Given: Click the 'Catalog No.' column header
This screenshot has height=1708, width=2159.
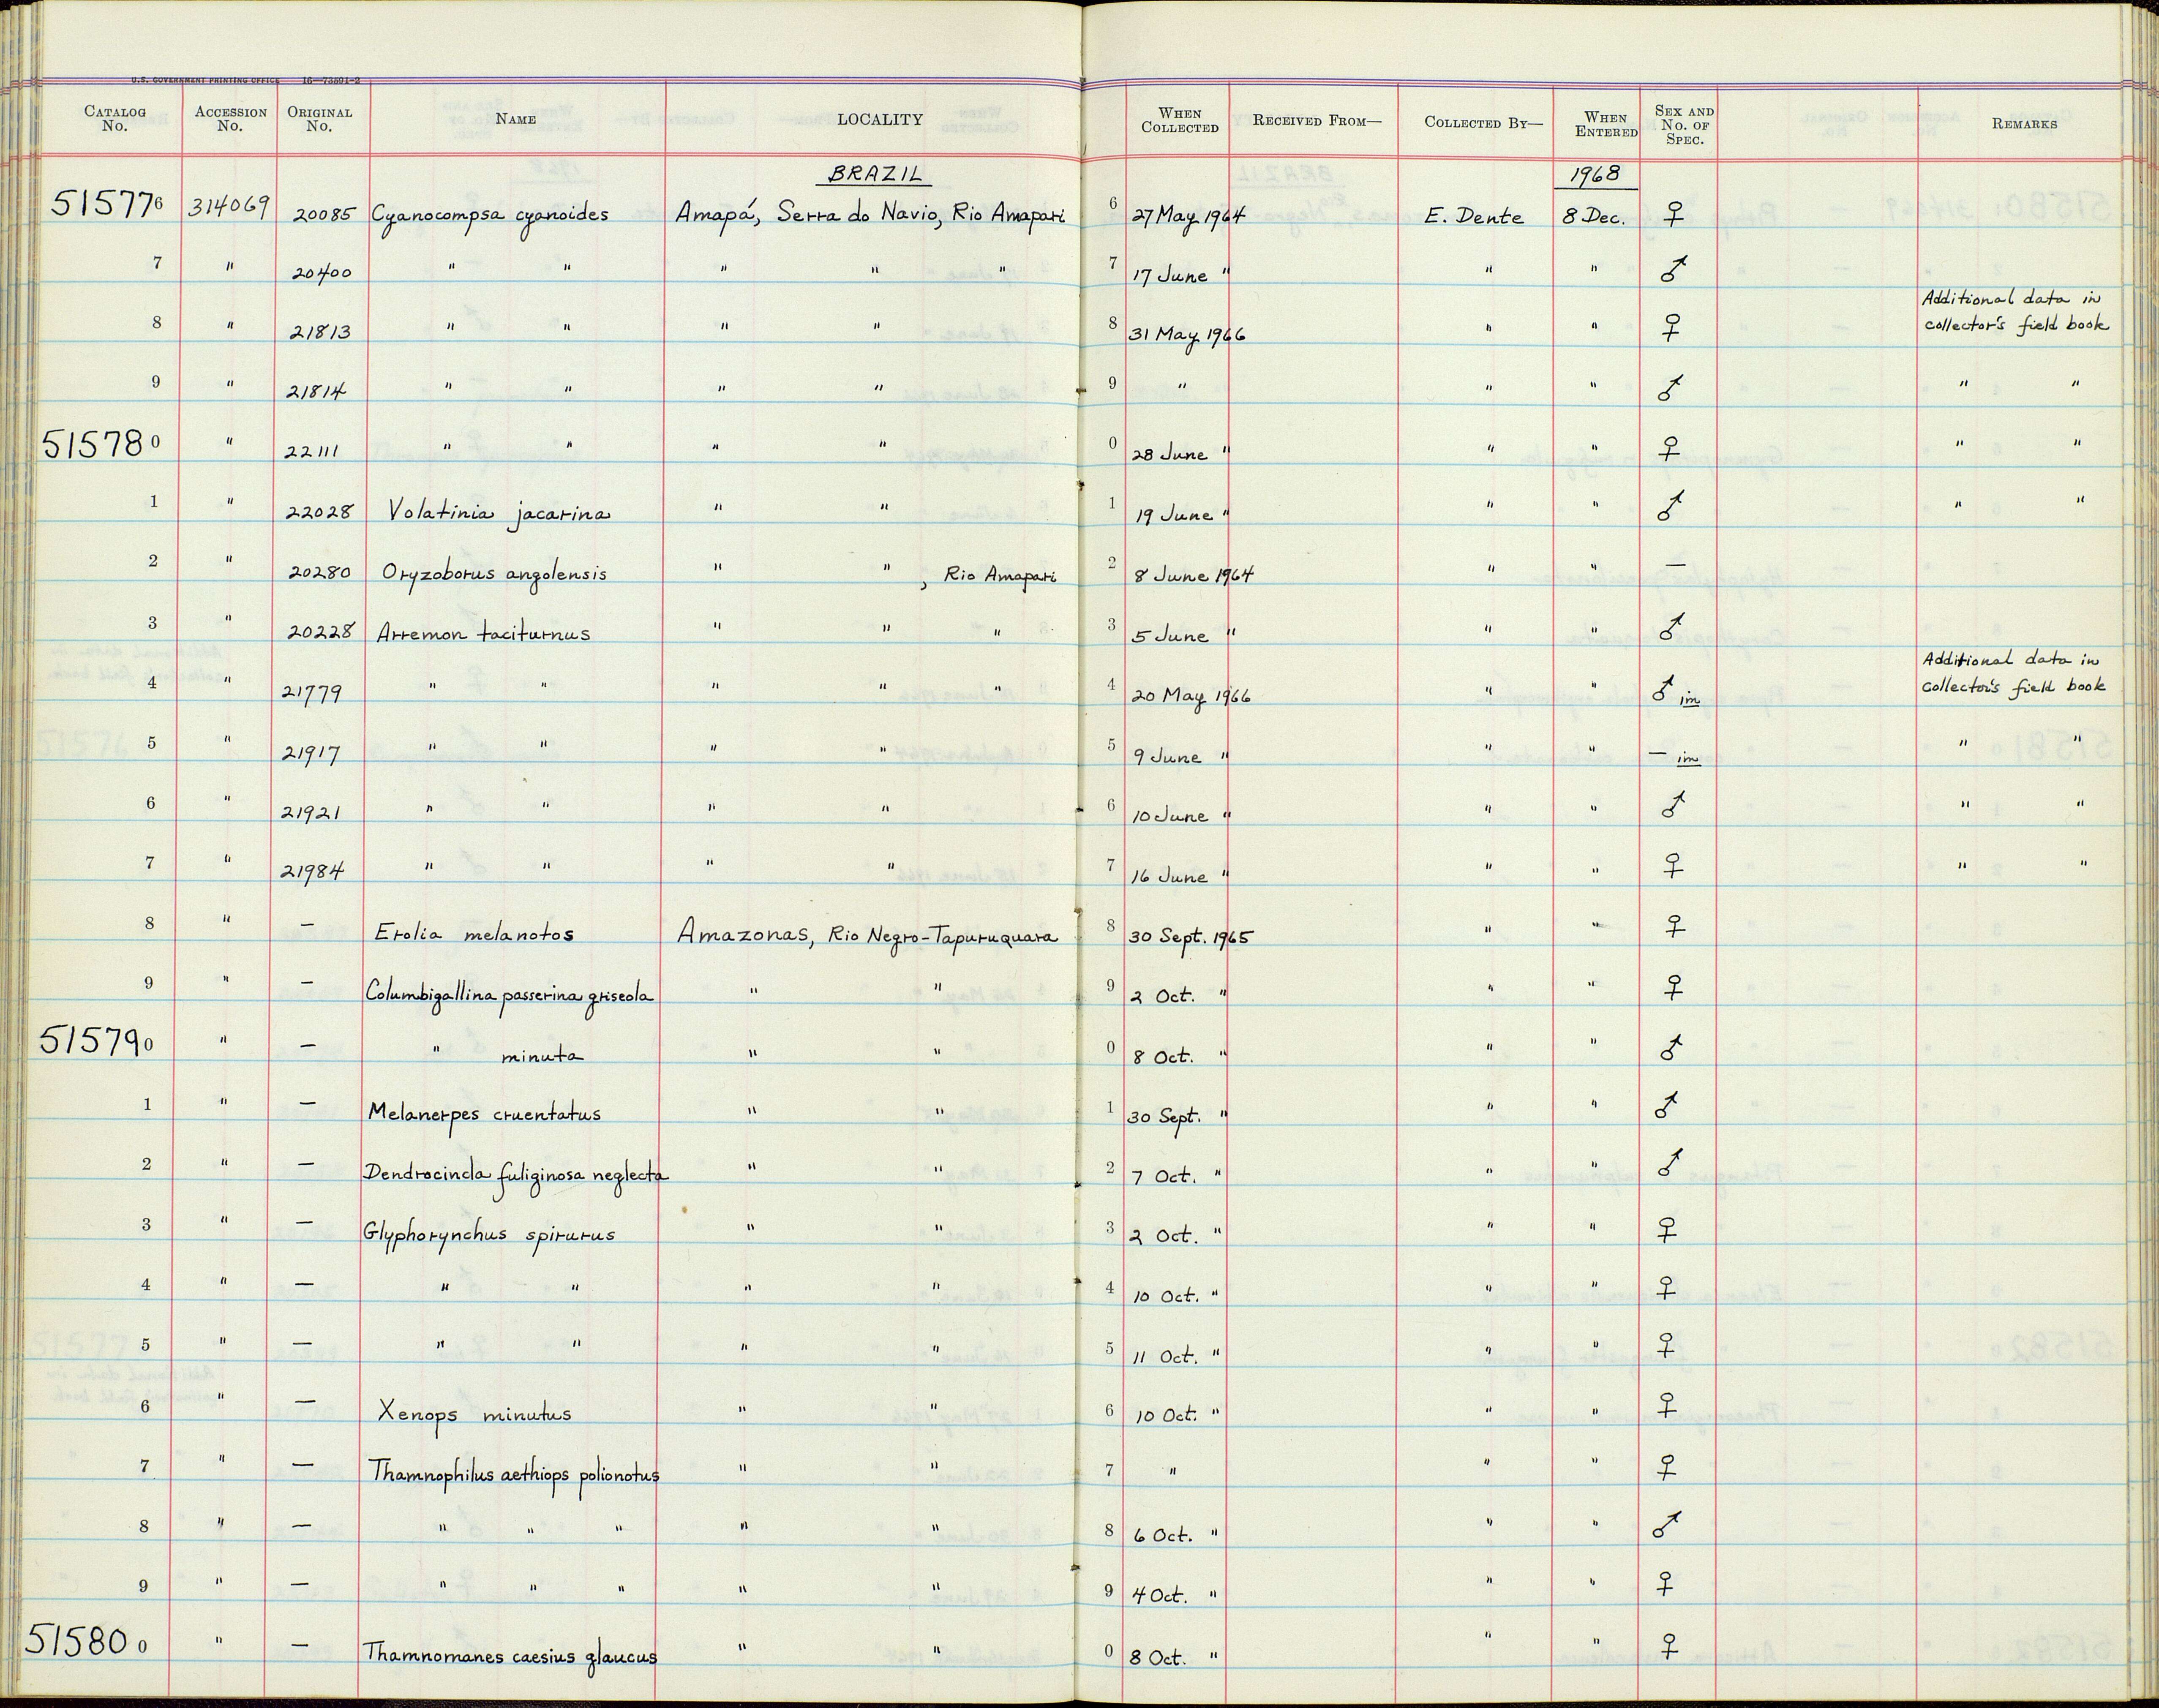Looking at the screenshot, I should click(x=114, y=119).
